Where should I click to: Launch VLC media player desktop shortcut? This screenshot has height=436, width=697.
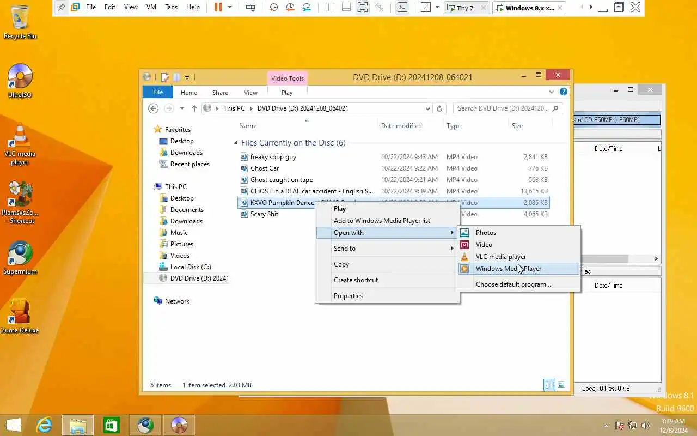(x=20, y=144)
